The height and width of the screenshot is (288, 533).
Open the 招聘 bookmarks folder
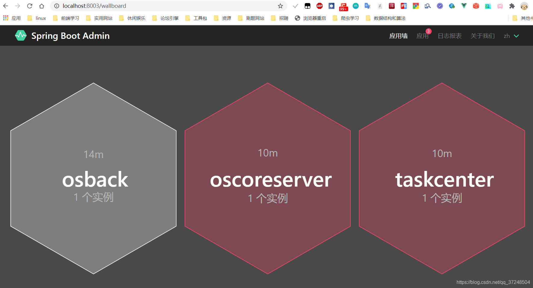(280, 18)
